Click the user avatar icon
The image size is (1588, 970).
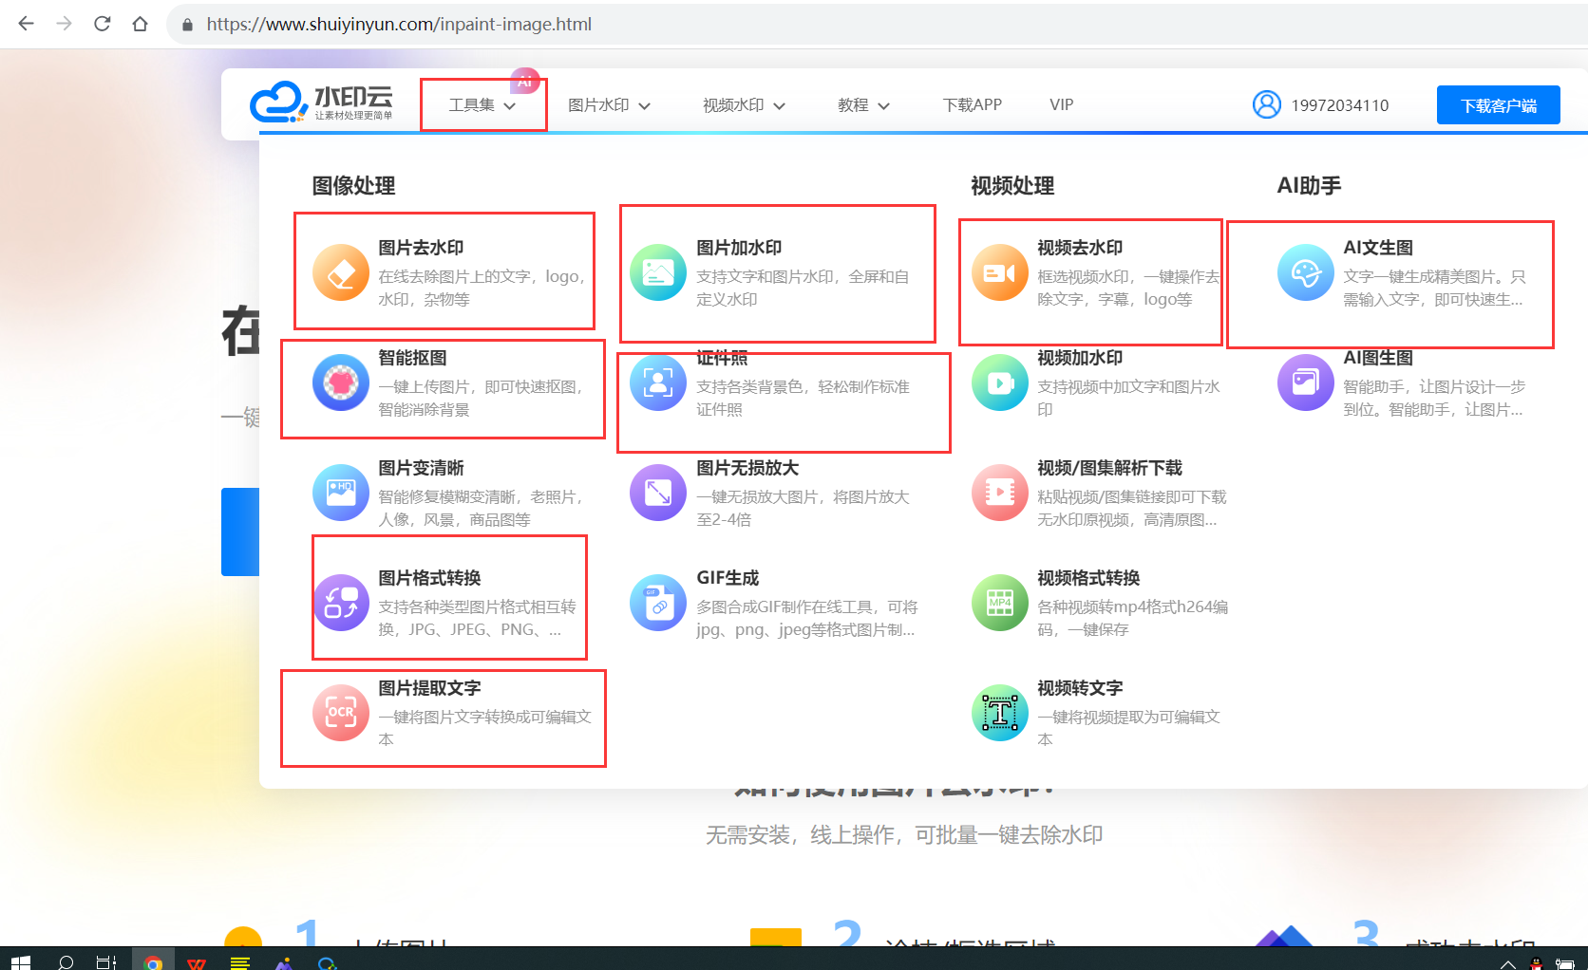click(1267, 104)
